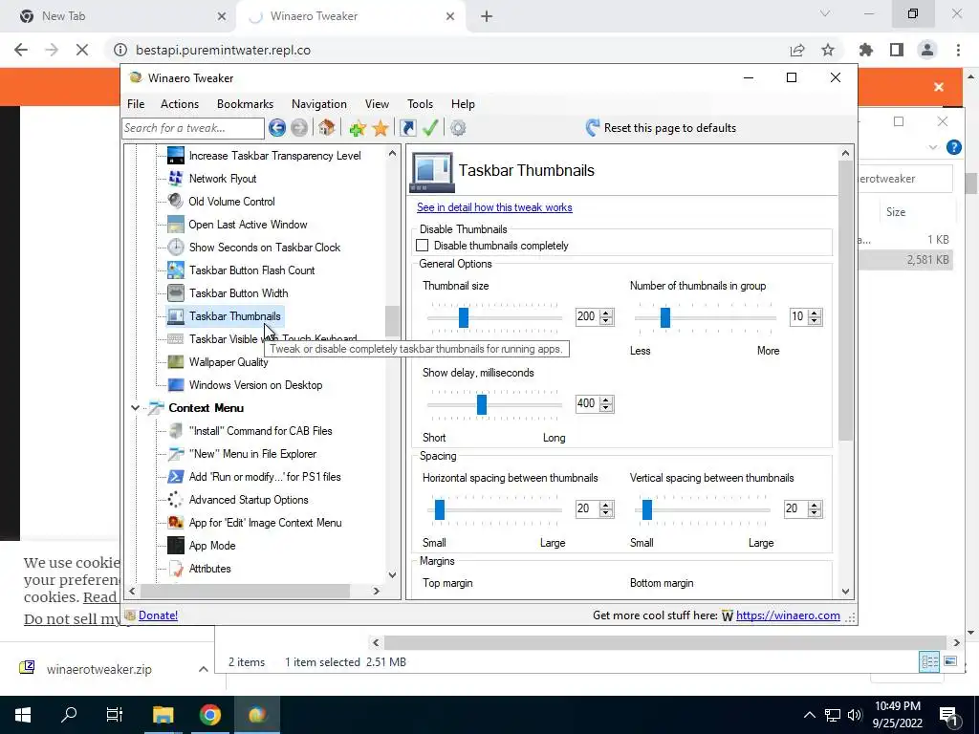This screenshot has width=979, height=734.
Task: Click the Wallpaper Quality icon
Action: (x=176, y=362)
